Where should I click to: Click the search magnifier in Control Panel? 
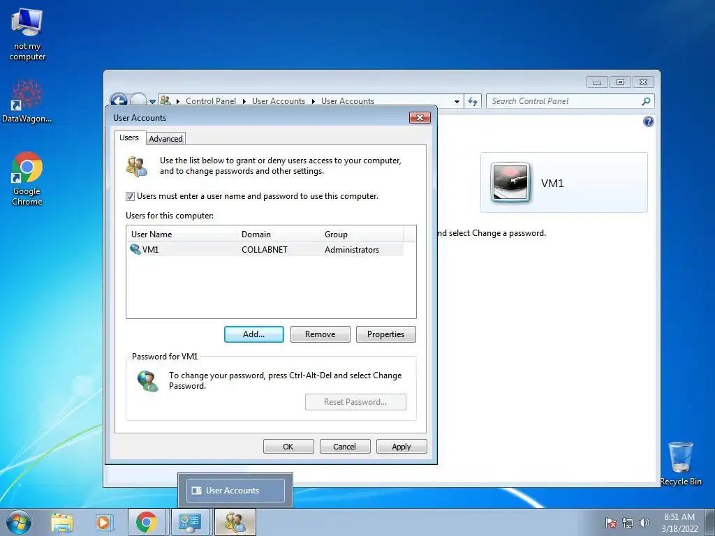(646, 101)
